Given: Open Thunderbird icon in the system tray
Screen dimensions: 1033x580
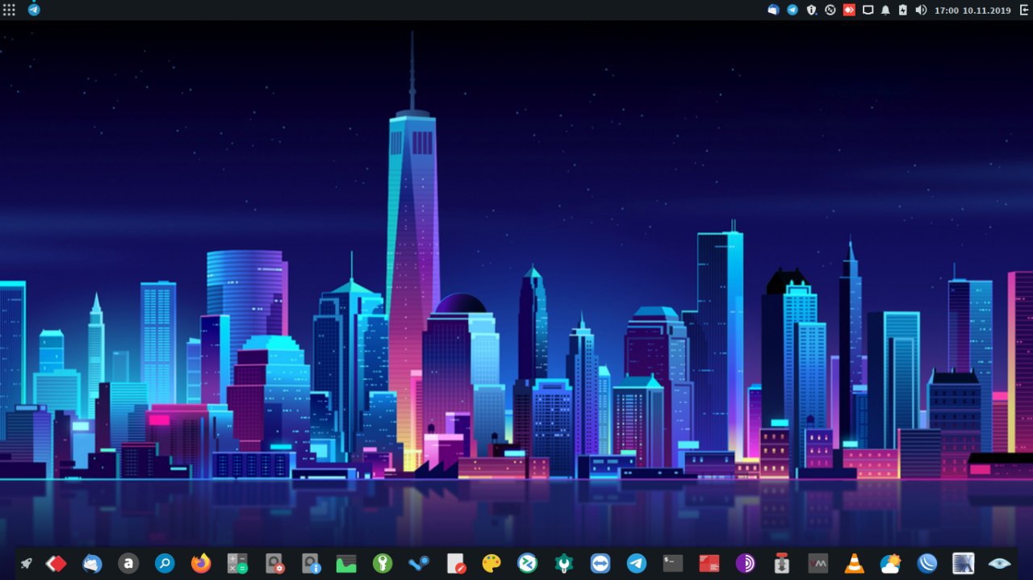Looking at the screenshot, I should pos(773,10).
